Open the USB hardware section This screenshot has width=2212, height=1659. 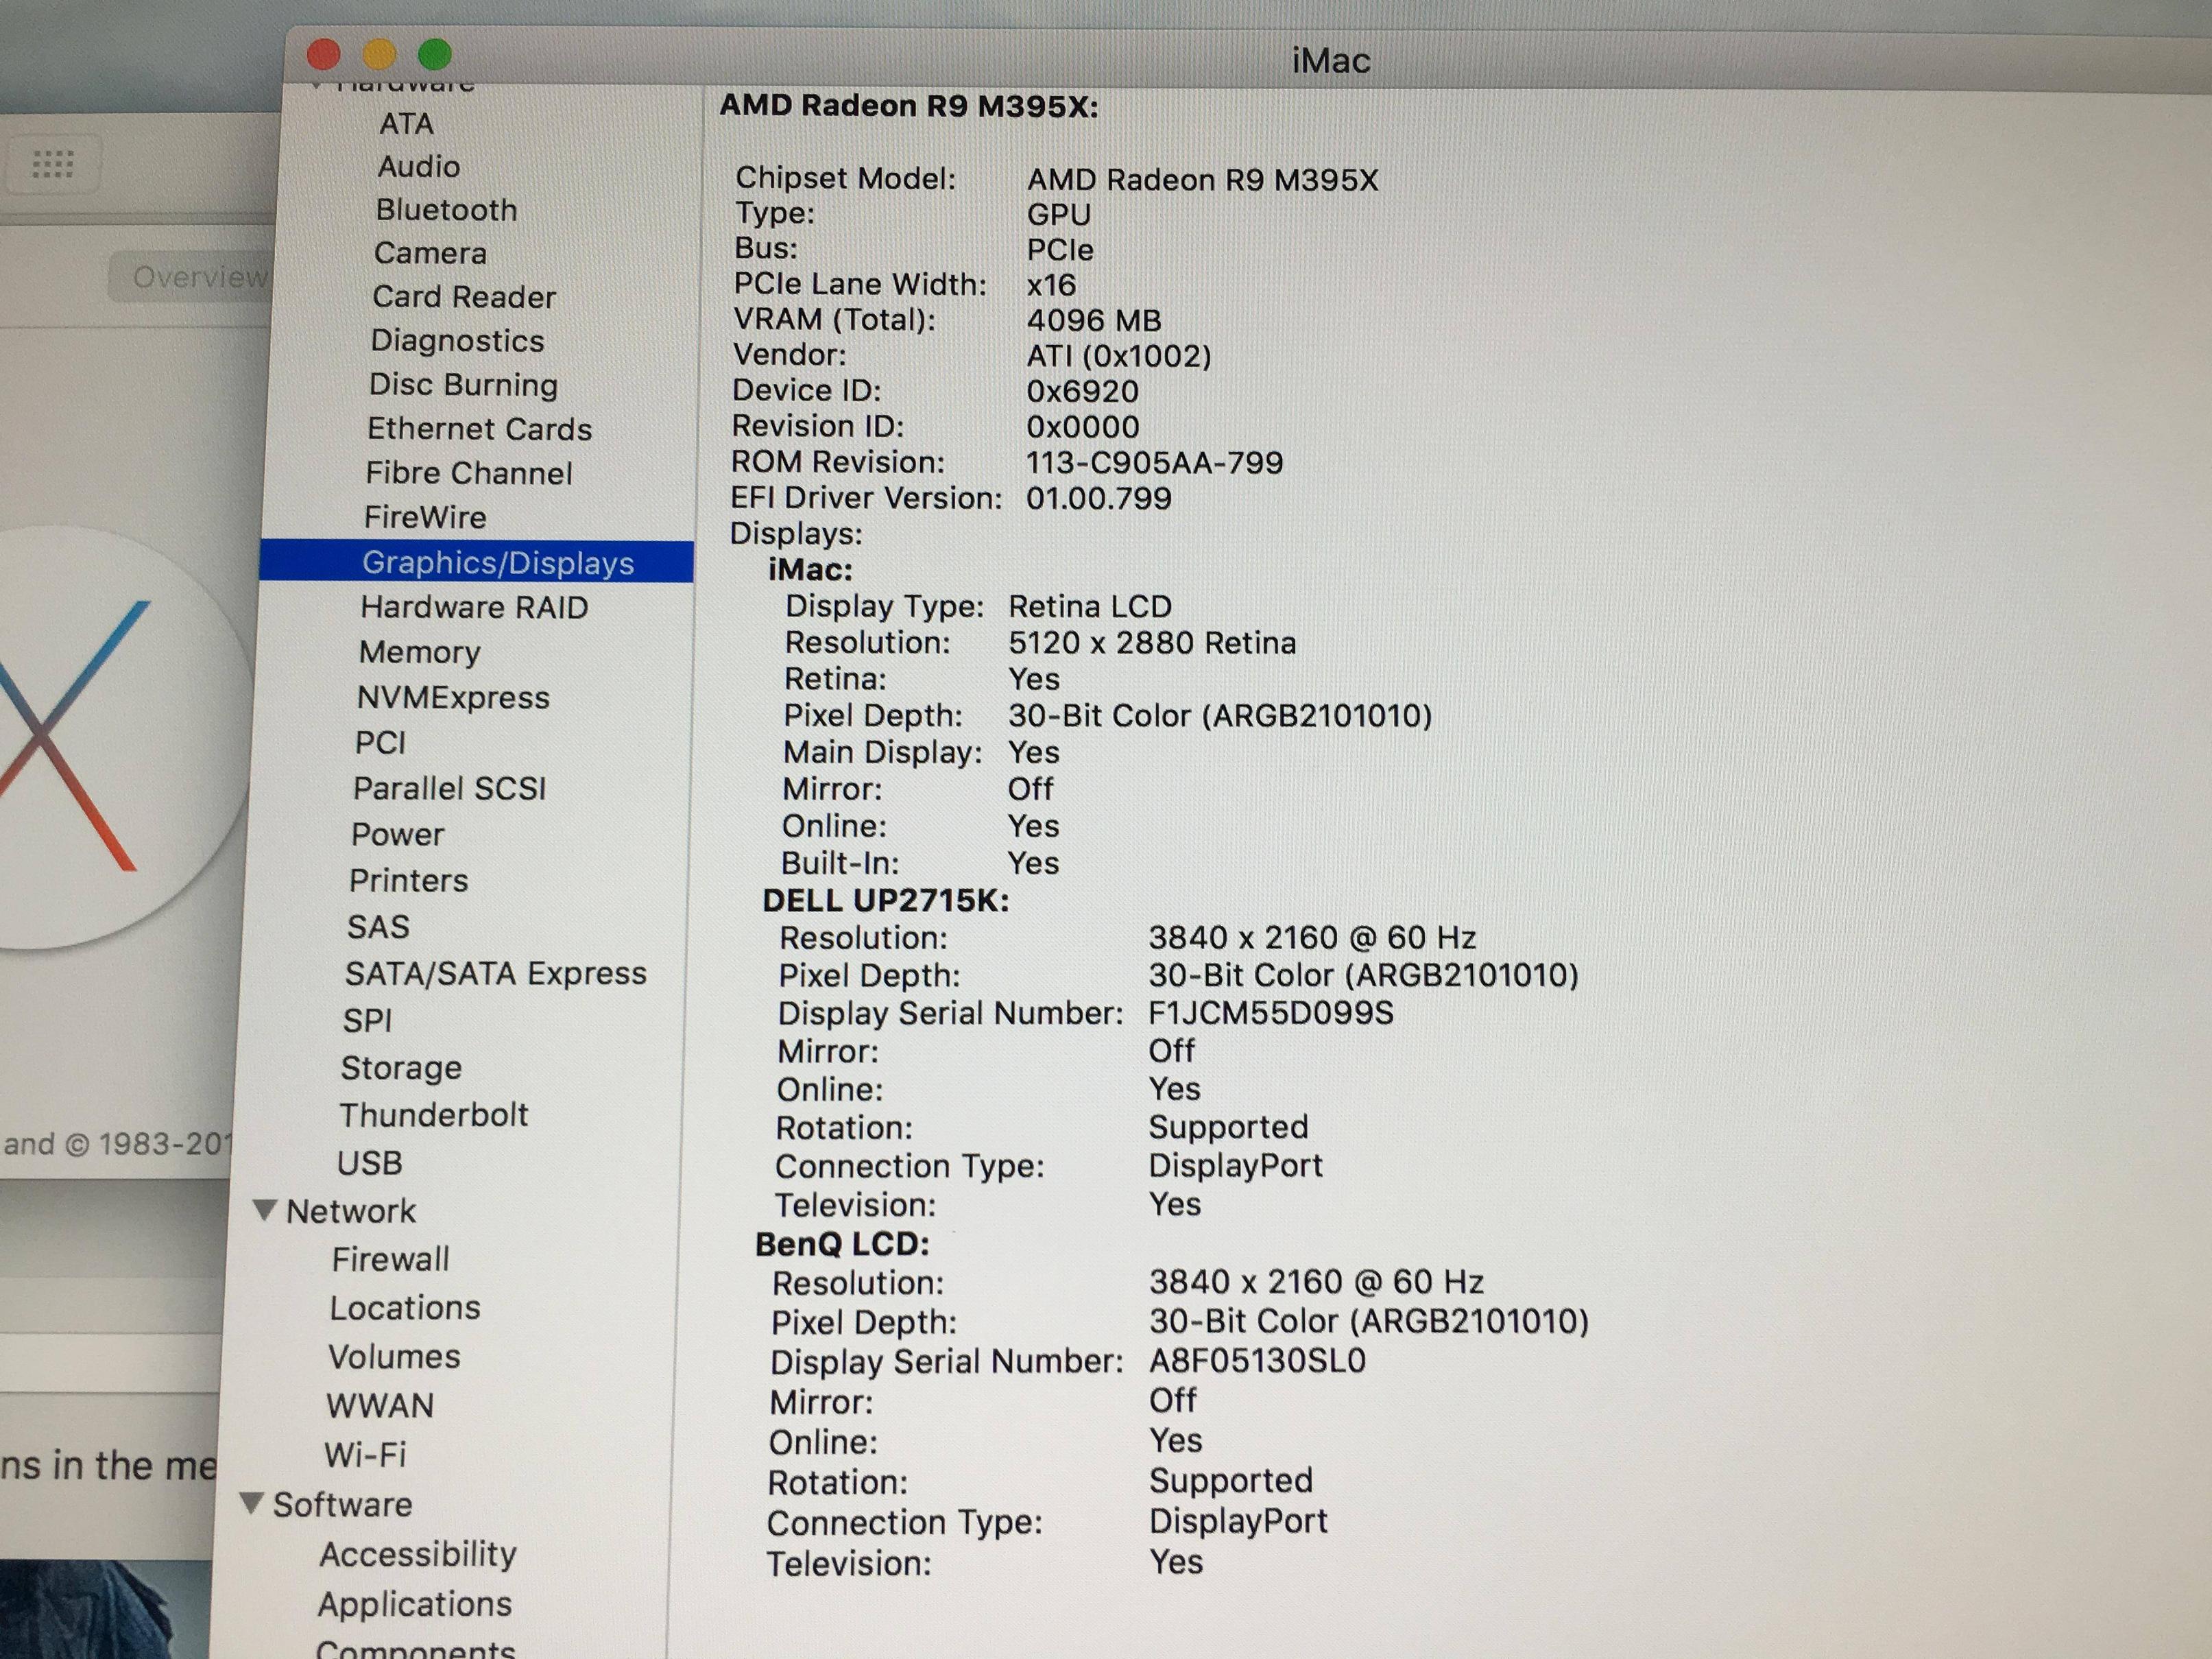pyautogui.click(x=369, y=1162)
